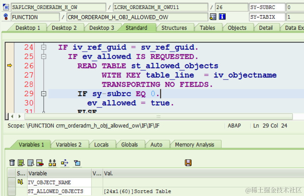Click the ST_ALLOWED_OBJECTS variable cell

(59, 191)
